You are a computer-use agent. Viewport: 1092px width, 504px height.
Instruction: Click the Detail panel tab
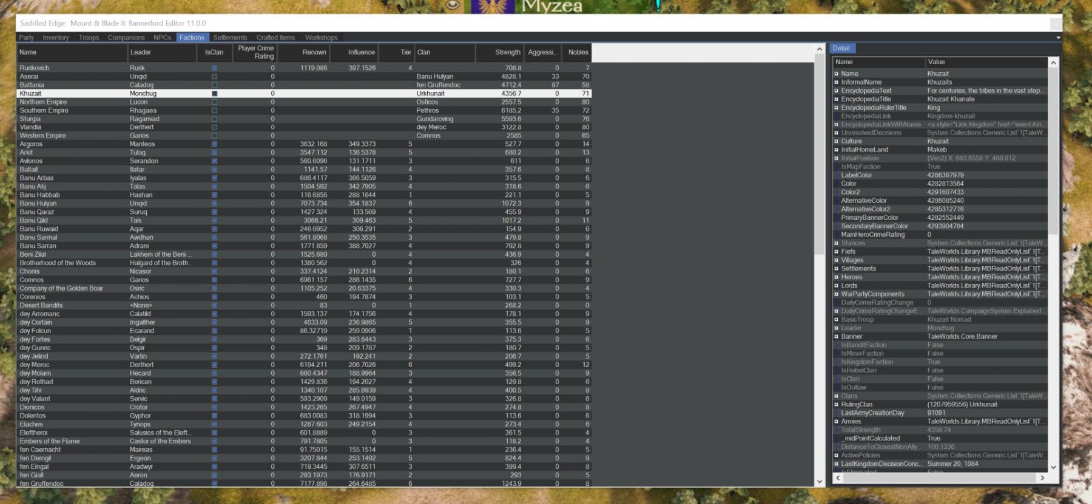click(x=841, y=48)
